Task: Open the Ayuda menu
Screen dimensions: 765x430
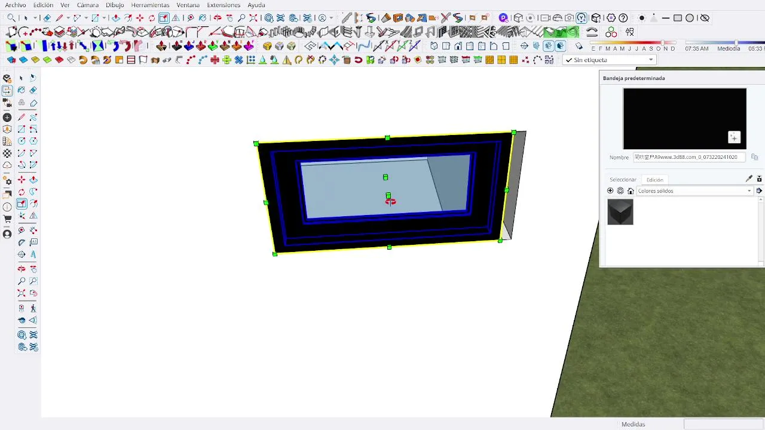Action: 256,5
